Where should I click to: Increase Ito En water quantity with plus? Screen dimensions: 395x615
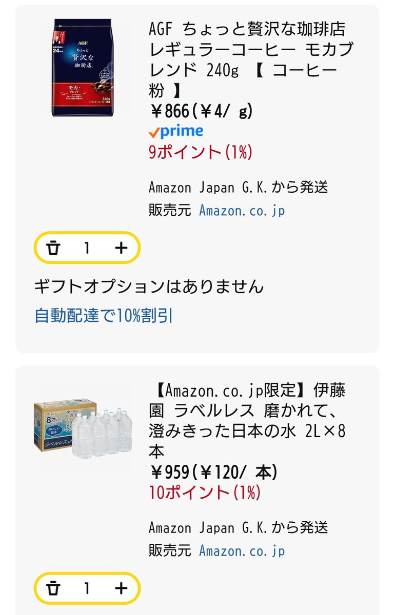click(121, 588)
